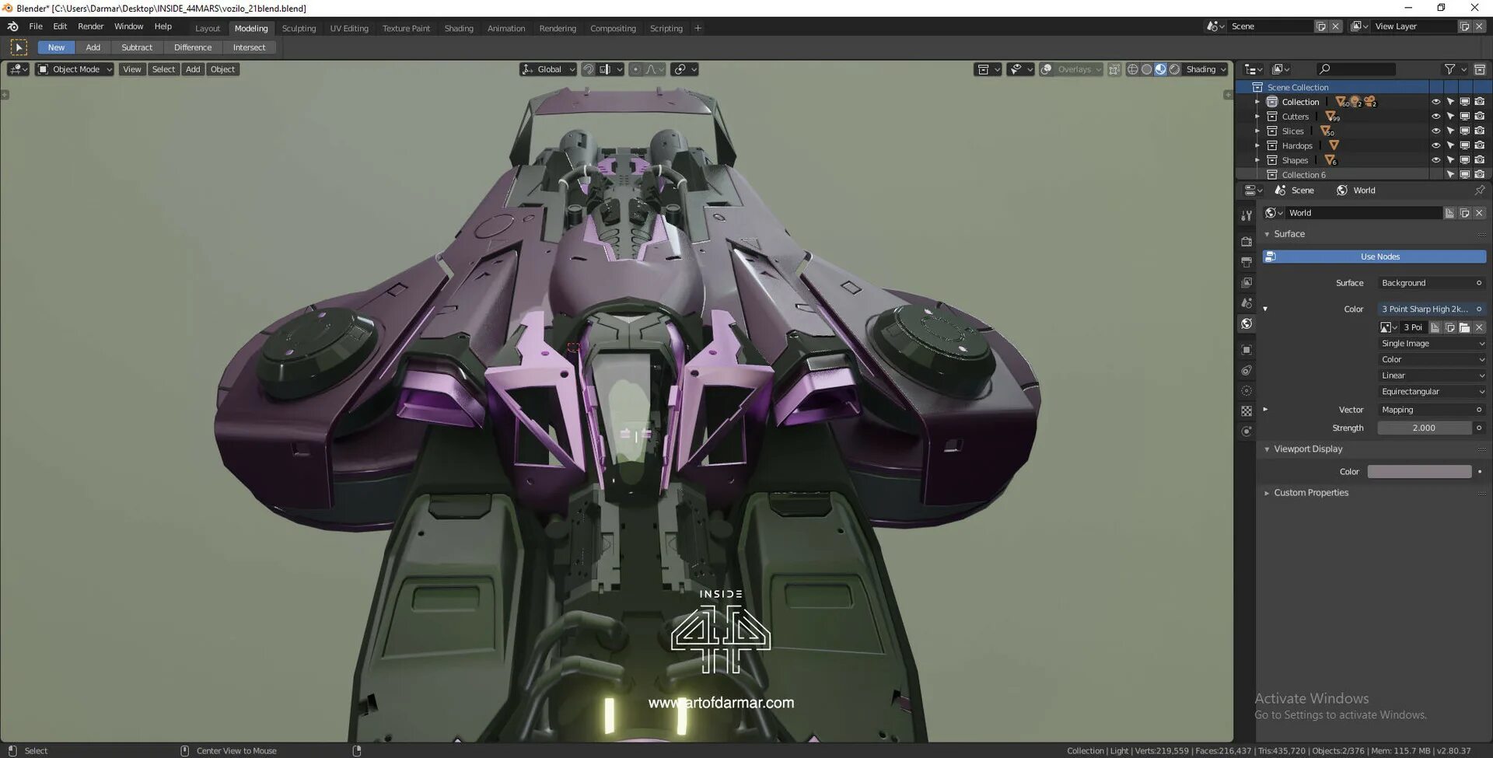Open the Output properties tab
This screenshot has width=1493, height=758.
[1246, 262]
